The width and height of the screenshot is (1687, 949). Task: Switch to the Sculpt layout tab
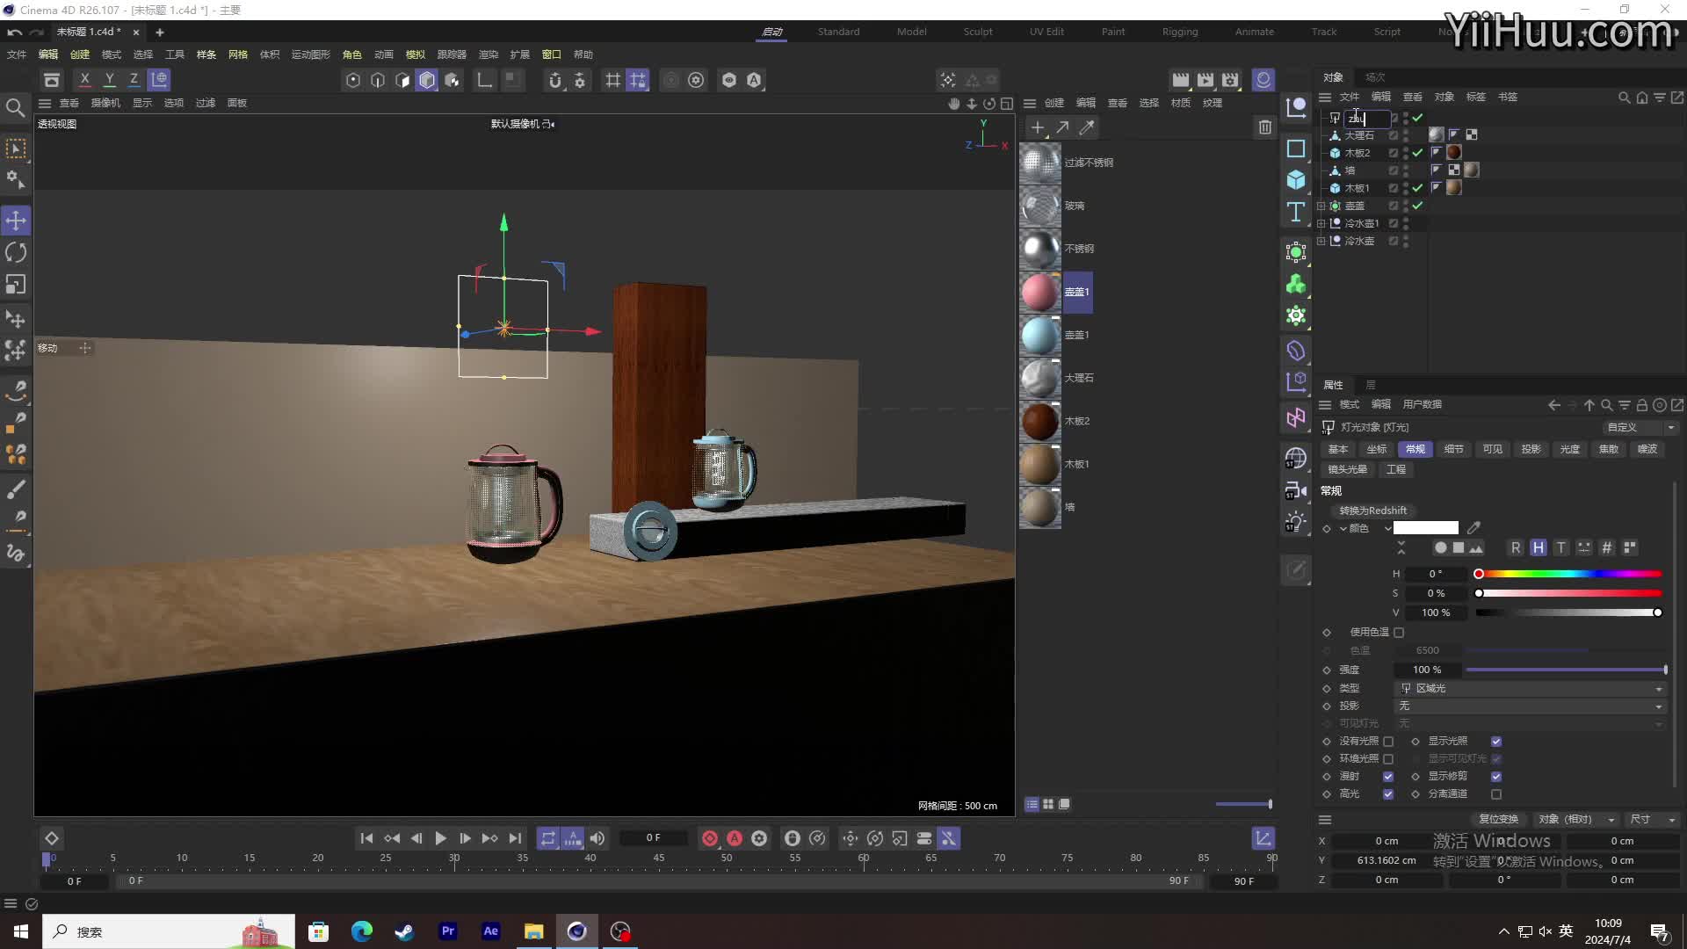click(977, 32)
